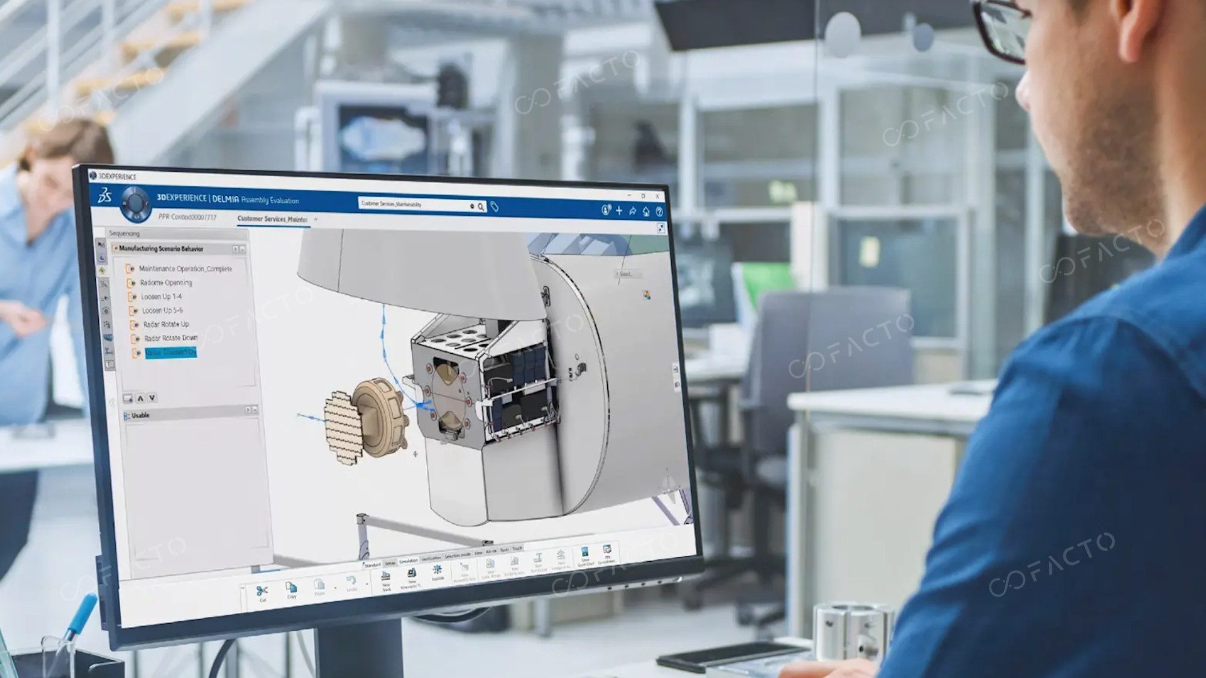Image resolution: width=1206 pixels, height=678 pixels.
Task: Select the Radome Openning operation
Action: coord(166,283)
